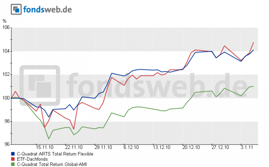Screen dimensions: 269x167
Task: Click the blue C-Quadrat ARTS legend swatch
Action: [x=13, y=154]
